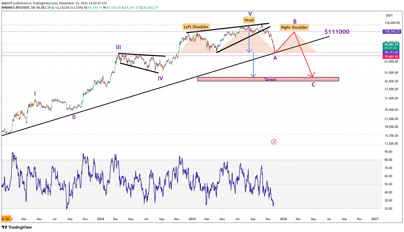Viewport: 404px width, 232px height.
Task: Select the purple 110,747.27 price label
Action: click(392, 32)
